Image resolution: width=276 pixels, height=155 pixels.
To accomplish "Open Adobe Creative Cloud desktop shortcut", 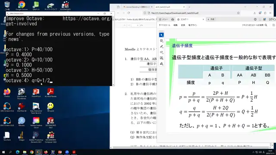I will (x=36, y=123).
